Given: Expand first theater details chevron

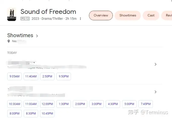Looking at the screenshot, I should [155, 64].
